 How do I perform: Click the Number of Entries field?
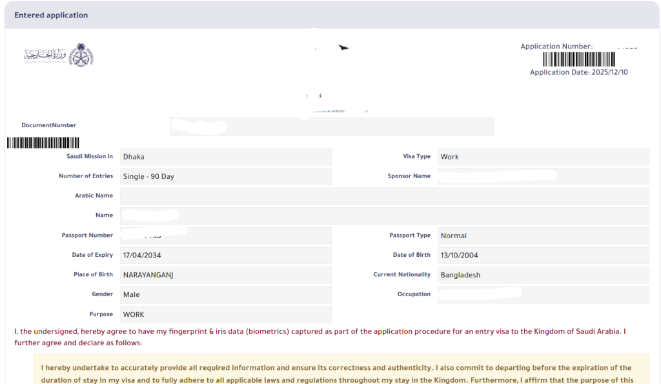click(225, 176)
